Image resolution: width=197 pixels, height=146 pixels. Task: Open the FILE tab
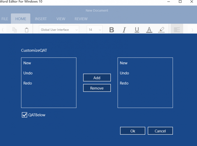click(x=5, y=19)
